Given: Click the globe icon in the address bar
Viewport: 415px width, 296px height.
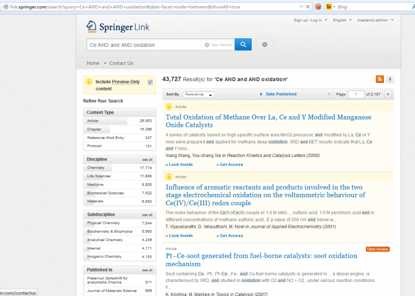Looking at the screenshot, I should click(6, 7).
